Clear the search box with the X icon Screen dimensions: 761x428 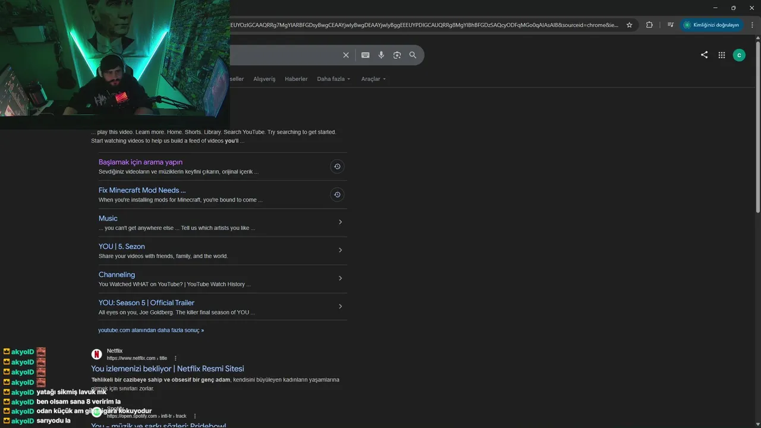point(346,55)
